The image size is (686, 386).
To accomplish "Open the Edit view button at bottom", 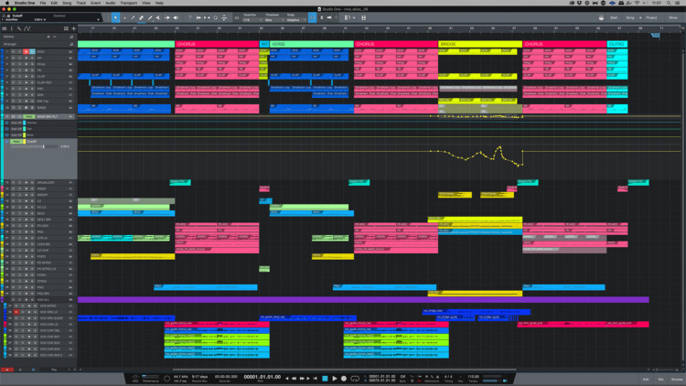I will click(646, 379).
